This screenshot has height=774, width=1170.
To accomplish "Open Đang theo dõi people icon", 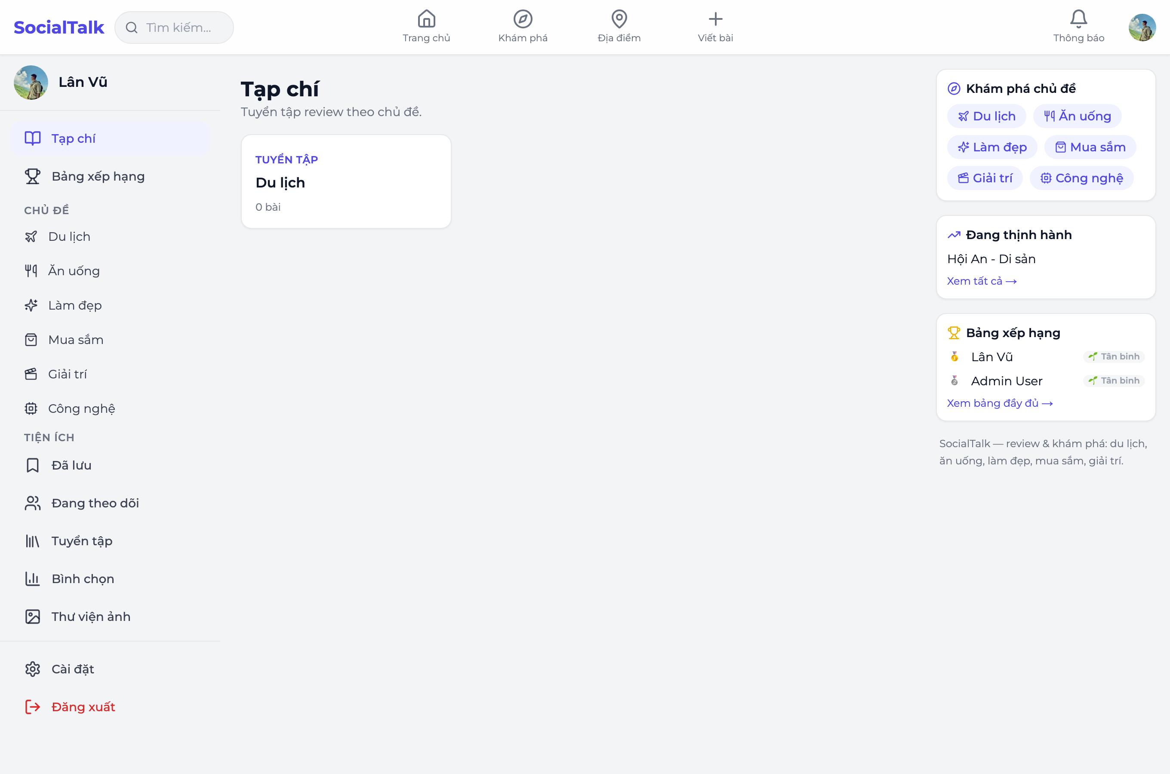I will pyautogui.click(x=33, y=503).
